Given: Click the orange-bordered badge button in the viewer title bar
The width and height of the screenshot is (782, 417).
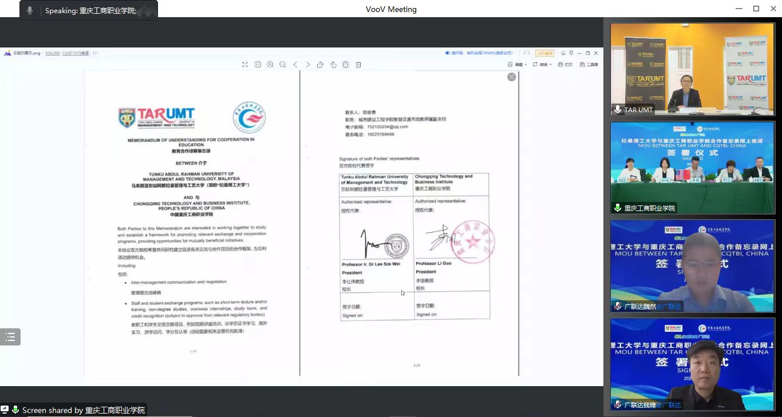Looking at the screenshot, I should (x=544, y=53).
